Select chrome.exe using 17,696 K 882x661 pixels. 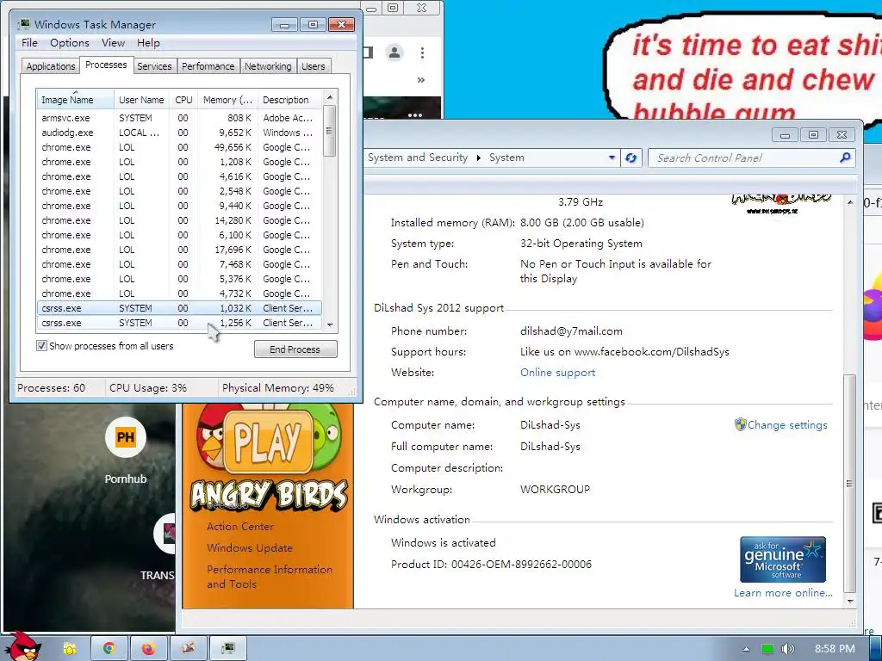(x=179, y=250)
